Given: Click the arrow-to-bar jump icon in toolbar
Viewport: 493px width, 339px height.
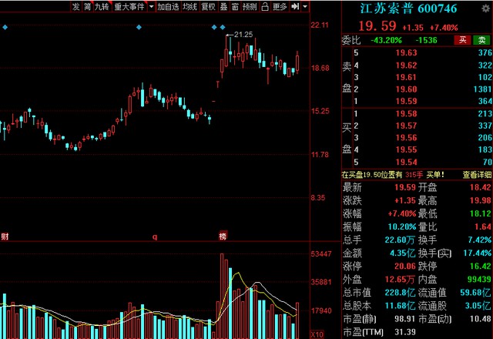Looking at the screenshot, I should (296, 7).
